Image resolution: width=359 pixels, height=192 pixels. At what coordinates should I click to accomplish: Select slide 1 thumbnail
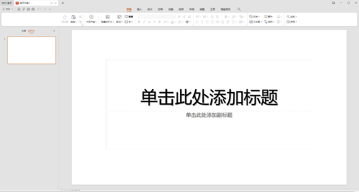(31, 50)
